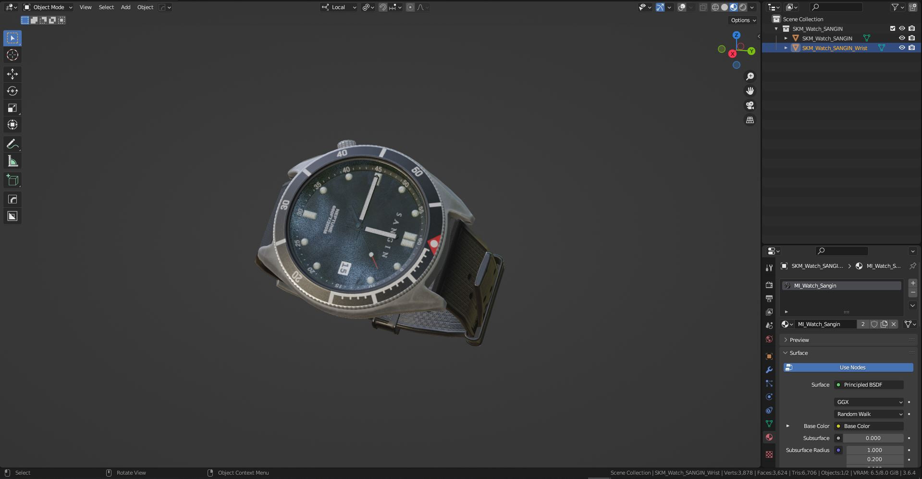The image size is (922, 479).
Task: Toggle the show gizmo button
Action: coord(660,7)
